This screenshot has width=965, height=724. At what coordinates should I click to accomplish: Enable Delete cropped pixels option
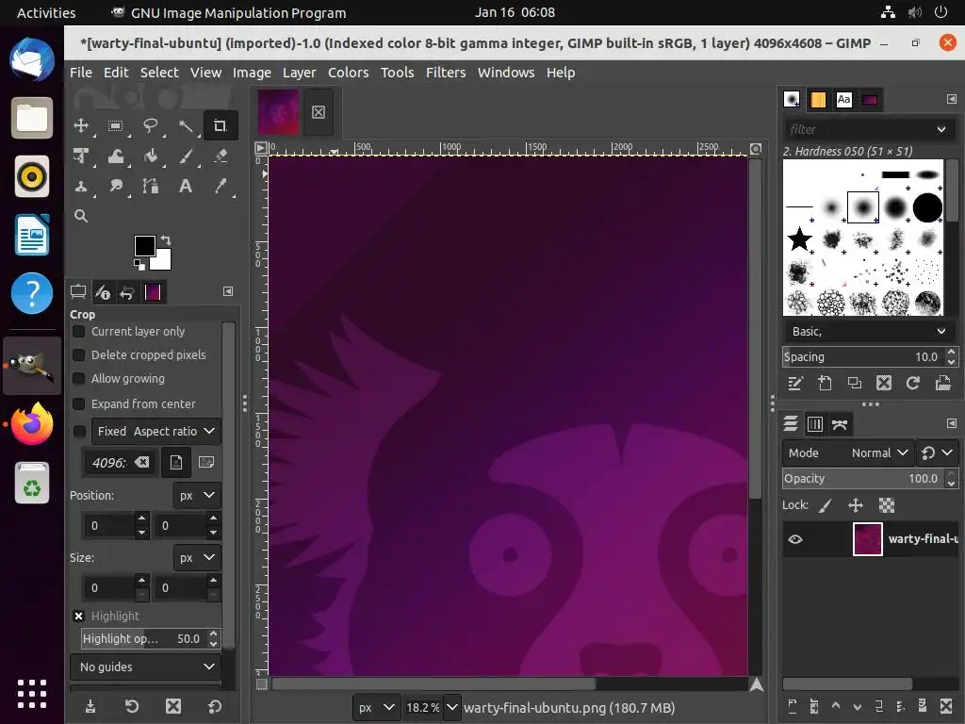click(79, 355)
